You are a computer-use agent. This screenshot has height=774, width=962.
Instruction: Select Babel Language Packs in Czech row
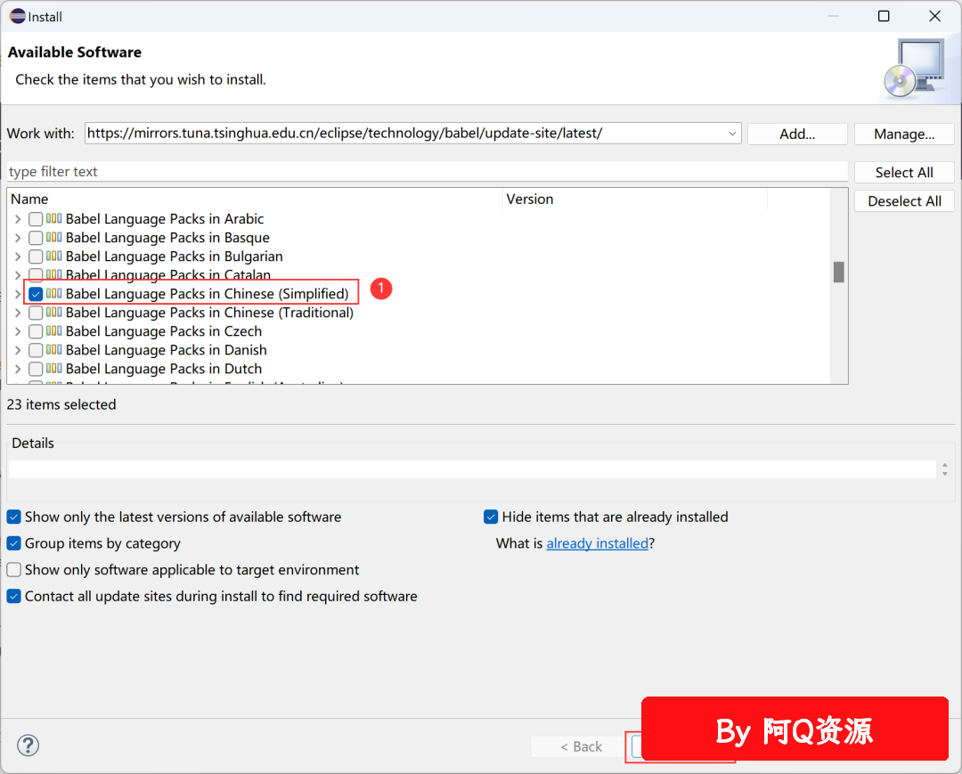tap(164, 331)
